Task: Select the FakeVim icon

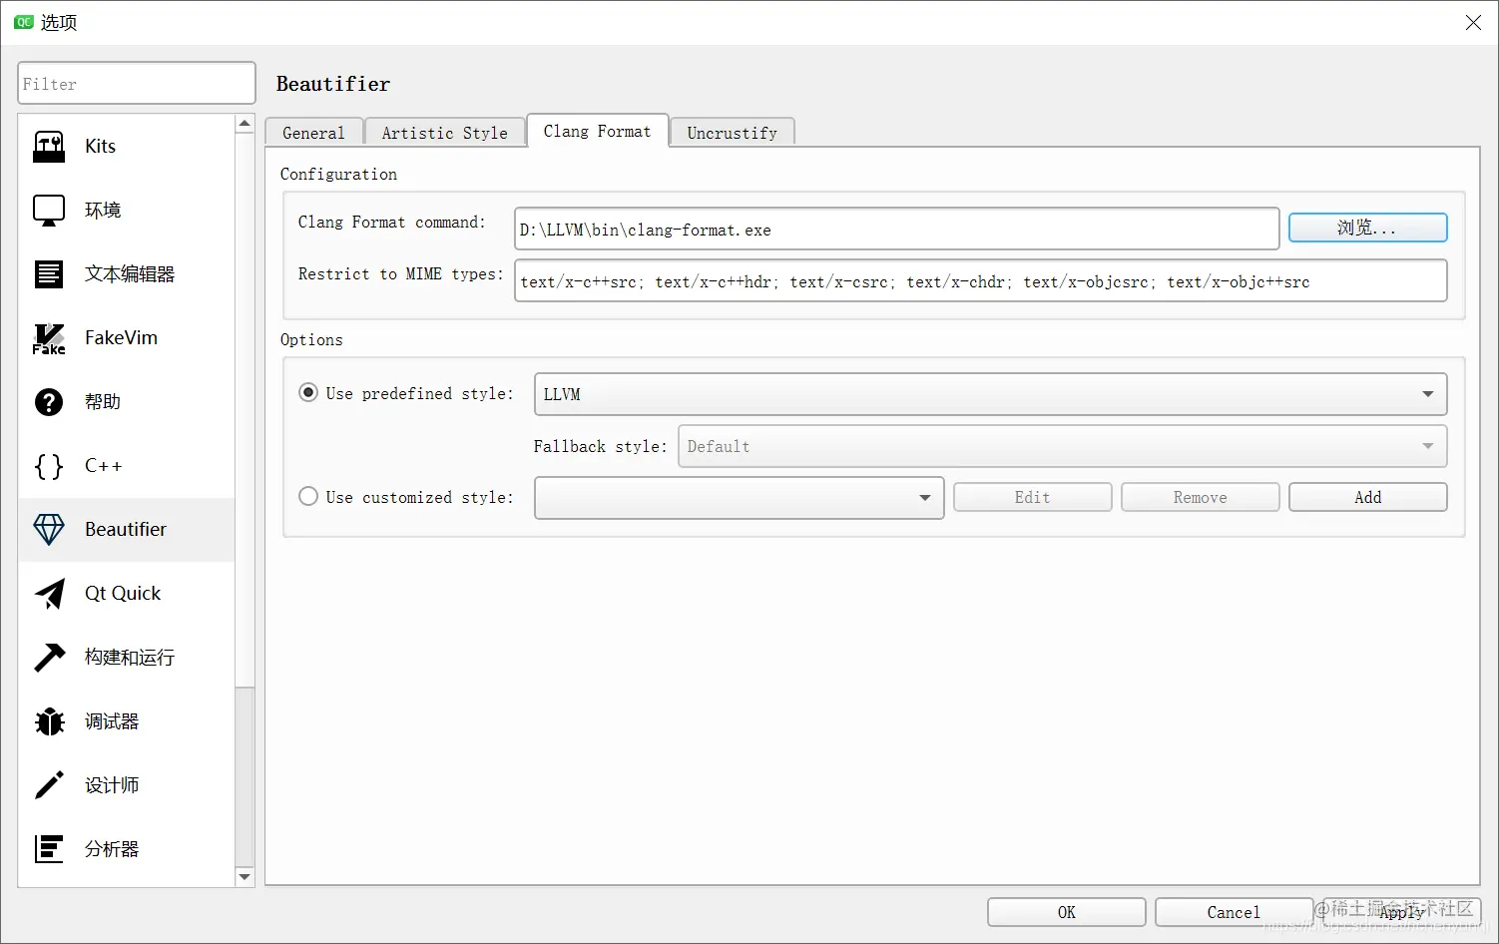Action: click(x=49, y=338)
